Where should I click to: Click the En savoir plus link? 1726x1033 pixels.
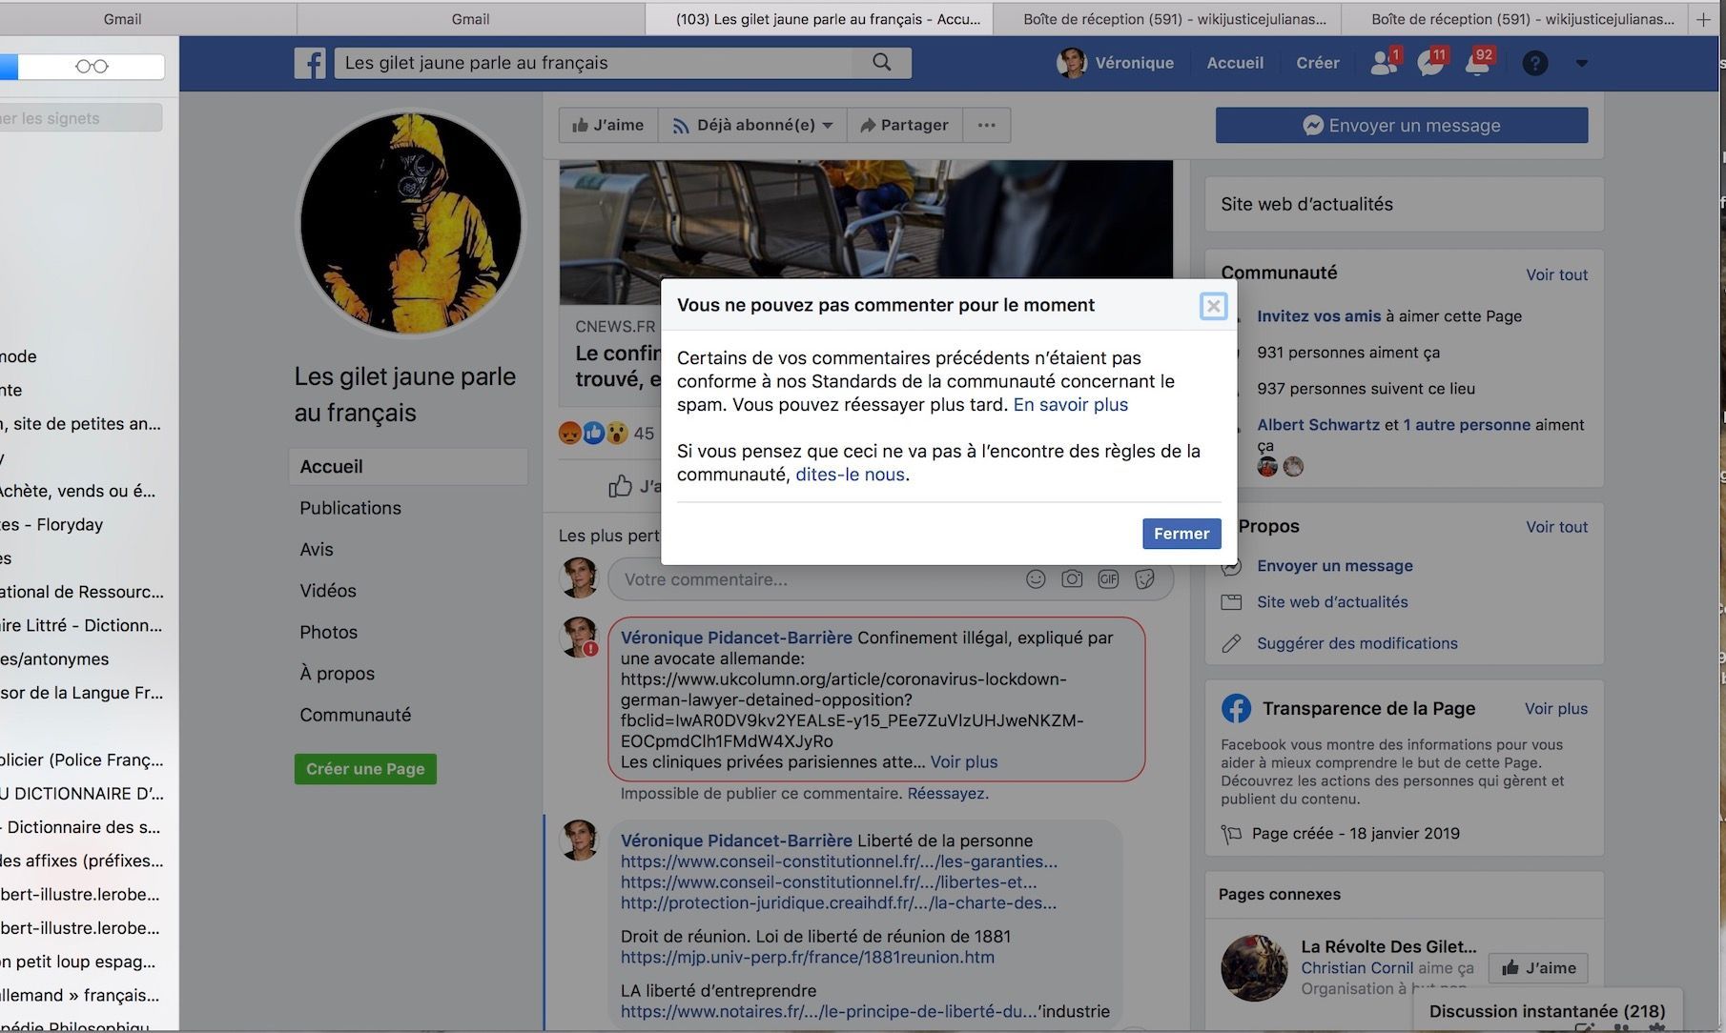pos(1070,405)
